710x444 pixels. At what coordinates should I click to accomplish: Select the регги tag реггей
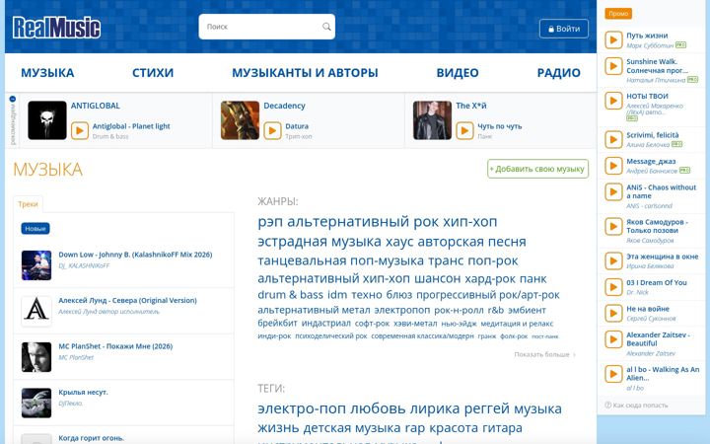[487, 408]
